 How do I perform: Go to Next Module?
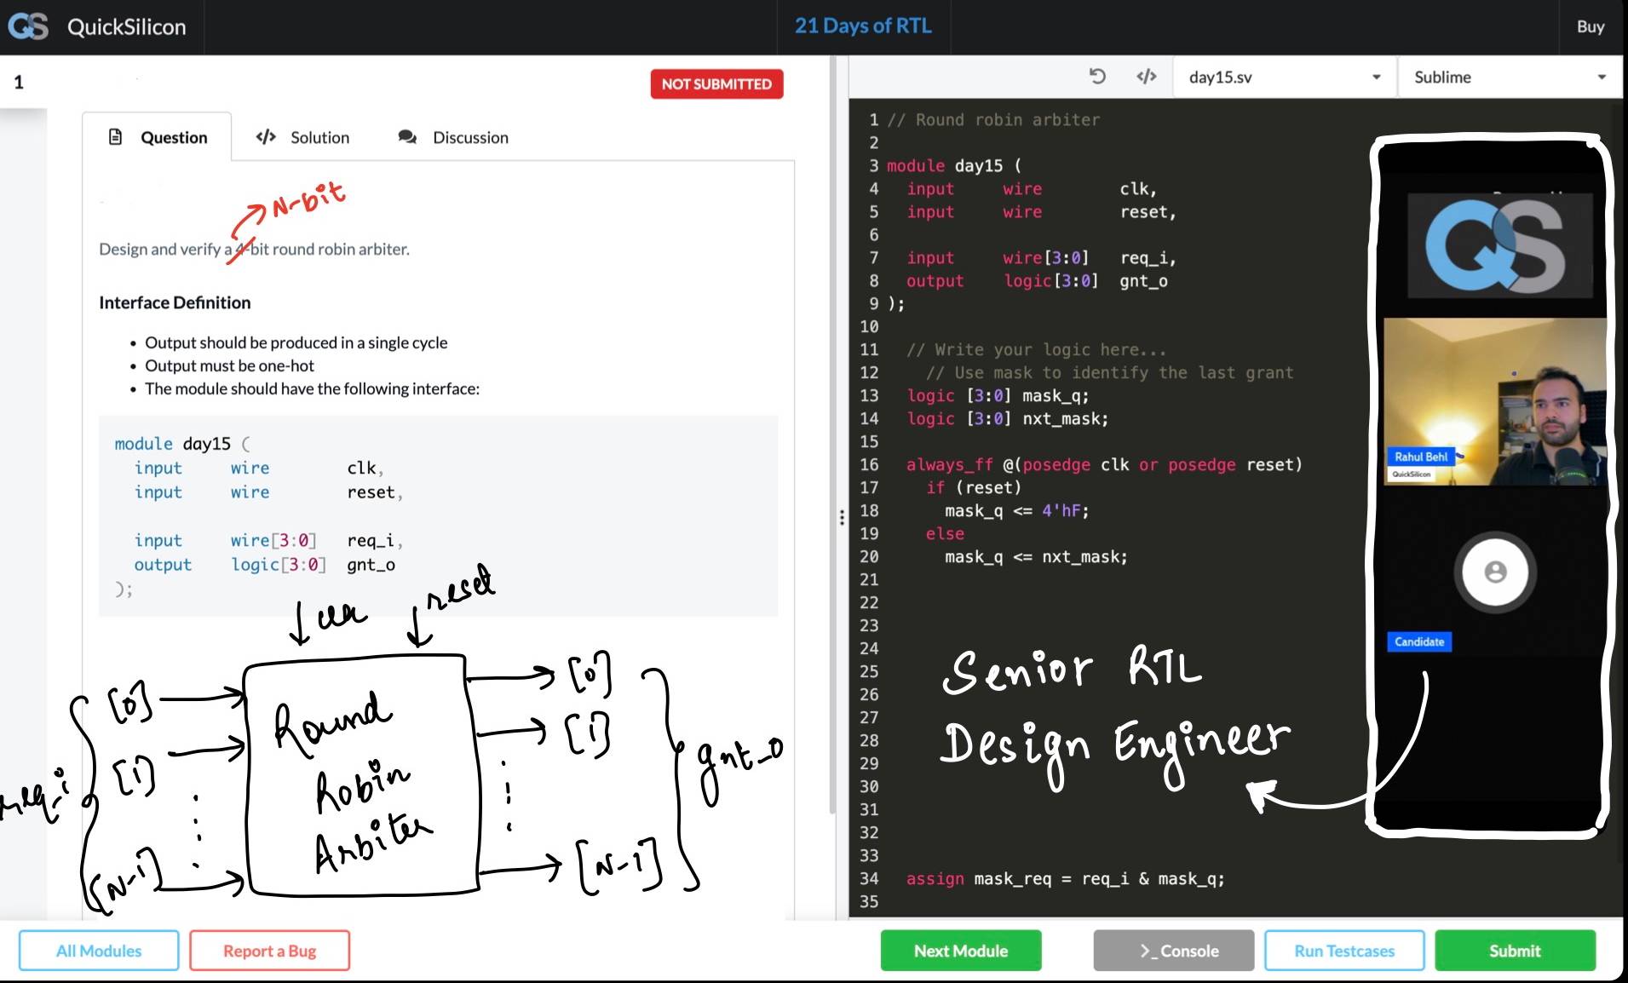coord(960,951)
